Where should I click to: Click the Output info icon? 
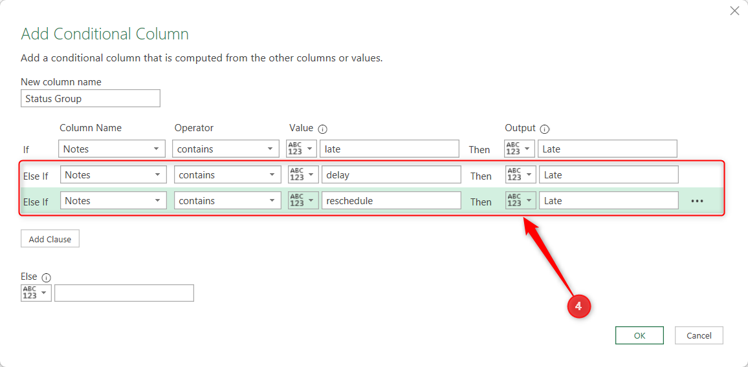click(545, 129)
